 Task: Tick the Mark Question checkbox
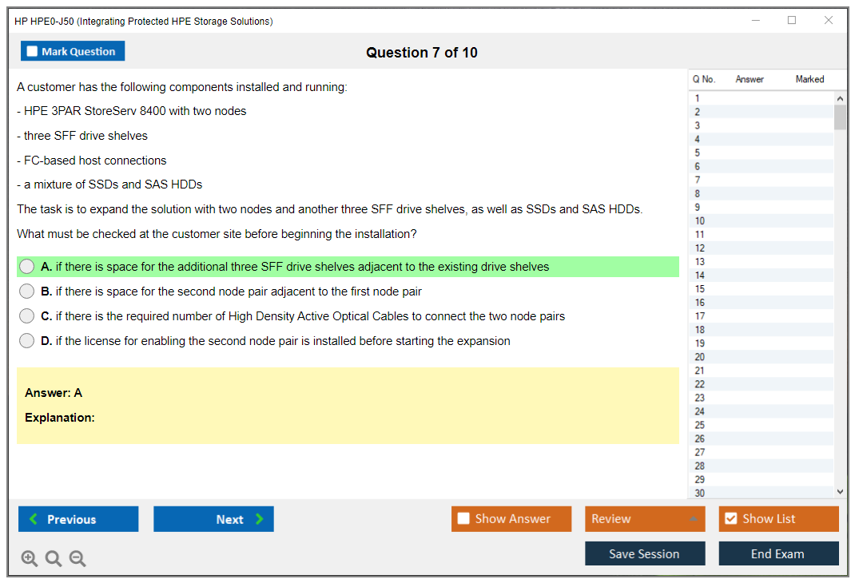point(33,51)
